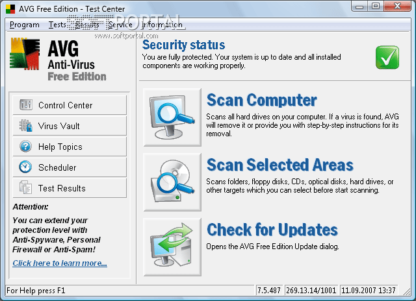Follow the 'Click here to learn more...' link

(x=60, y=263)
